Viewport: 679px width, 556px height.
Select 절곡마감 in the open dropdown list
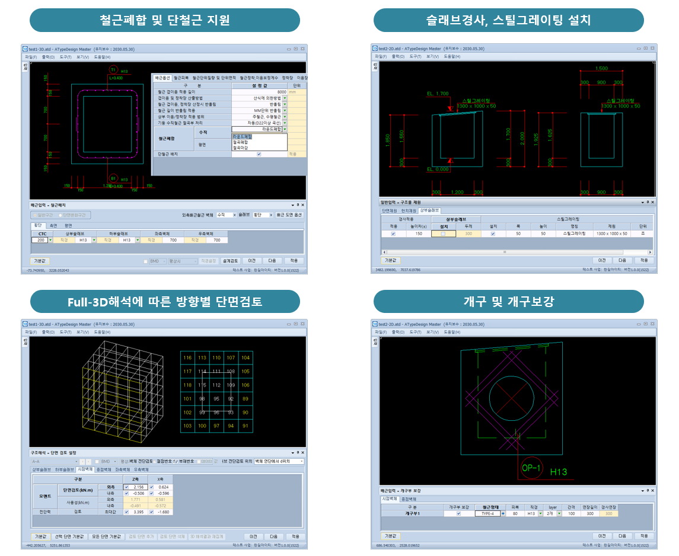(240, 148)
